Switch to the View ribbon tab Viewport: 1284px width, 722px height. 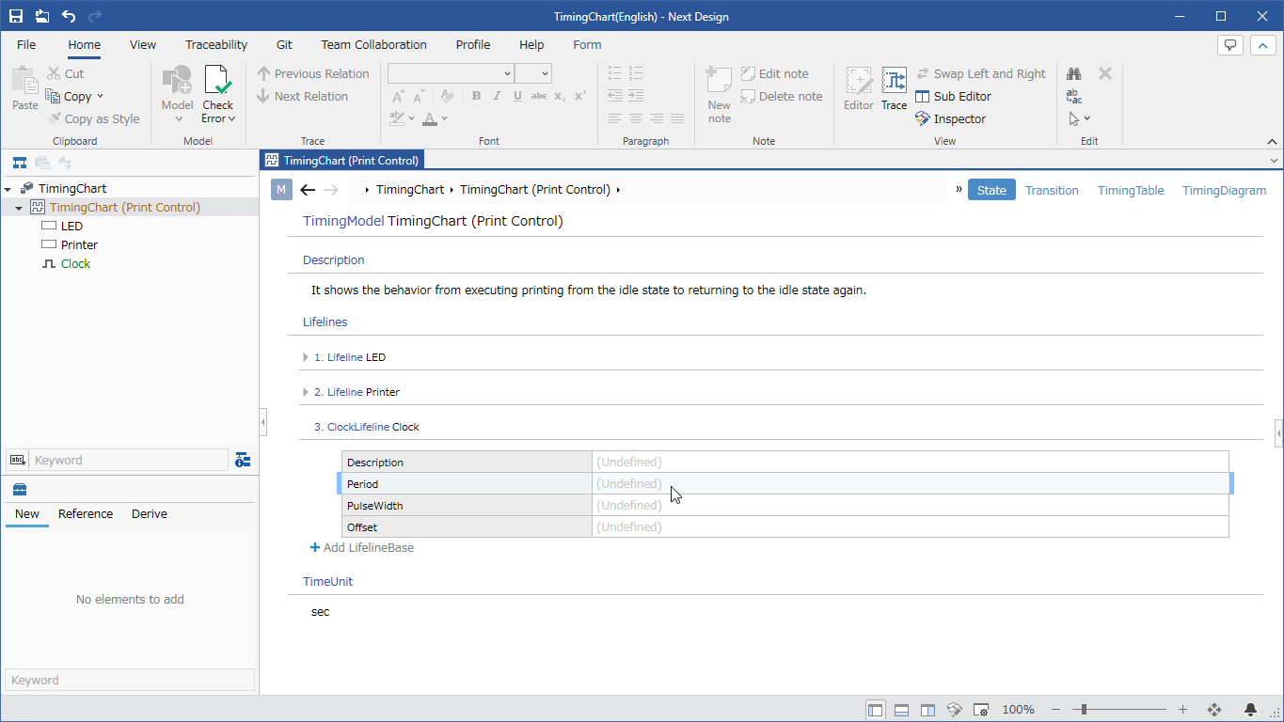(x=143, y=44)
